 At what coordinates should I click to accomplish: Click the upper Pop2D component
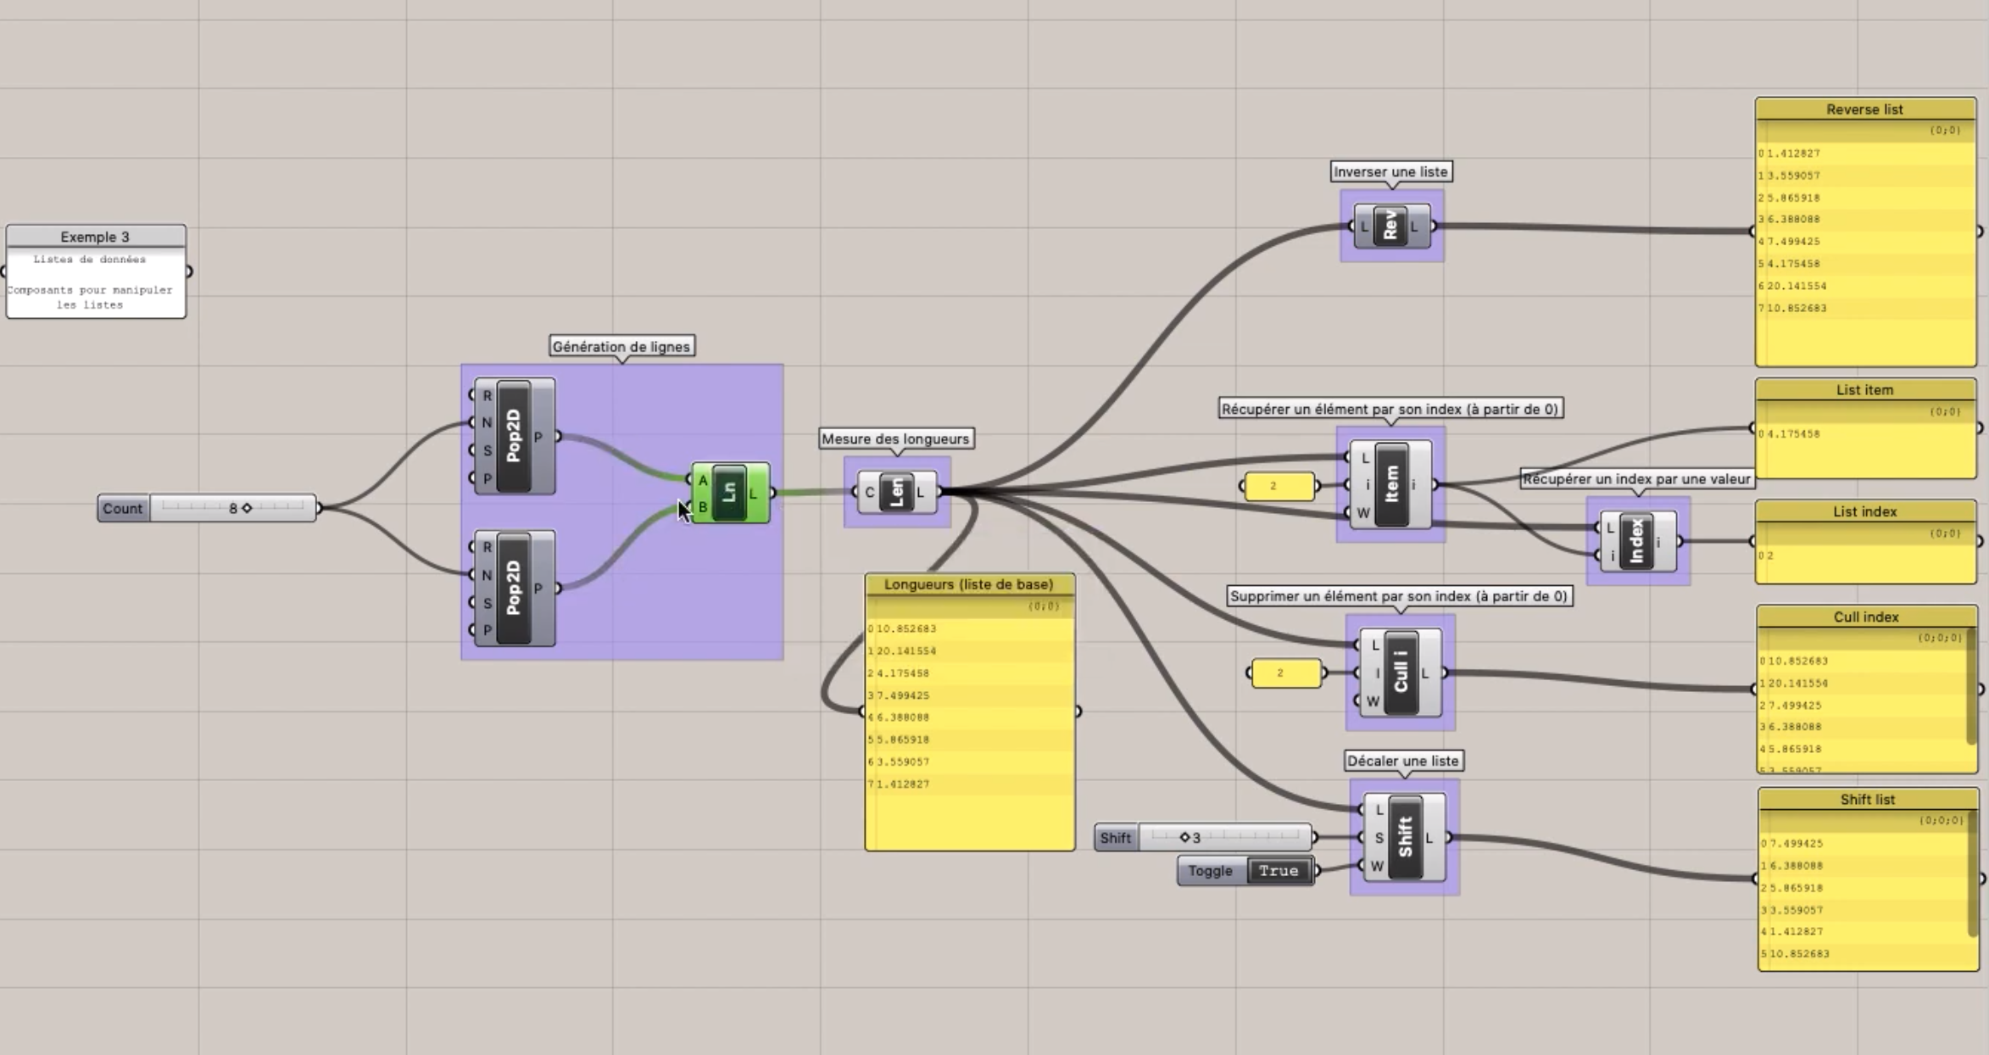click(x=514, y=436)
